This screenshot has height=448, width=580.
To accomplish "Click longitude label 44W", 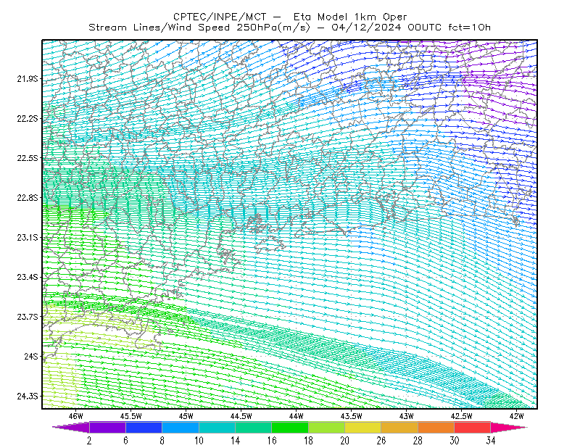I will click(x=296, y=416).
